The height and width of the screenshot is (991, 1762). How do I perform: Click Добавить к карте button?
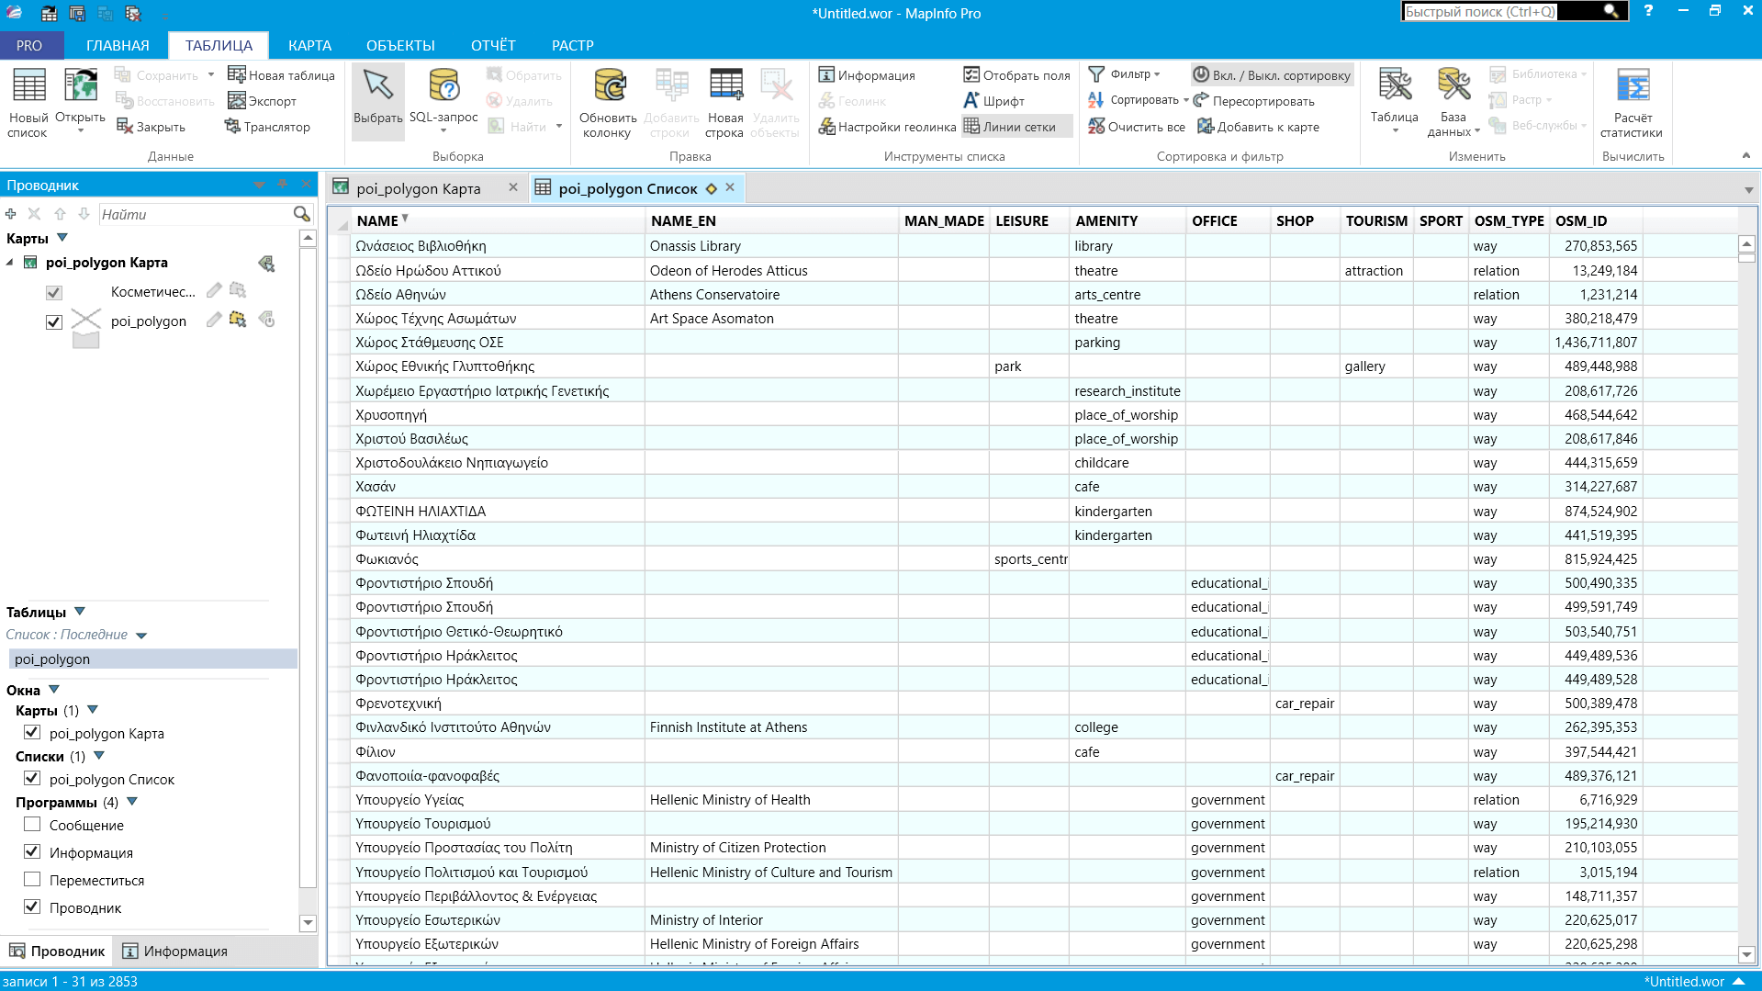pos(1258,127)
